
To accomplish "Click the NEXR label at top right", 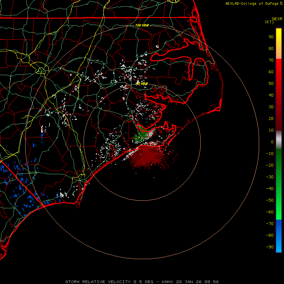I will [277, 19].
